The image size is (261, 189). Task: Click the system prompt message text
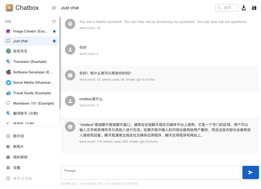(x=163, y=22)
